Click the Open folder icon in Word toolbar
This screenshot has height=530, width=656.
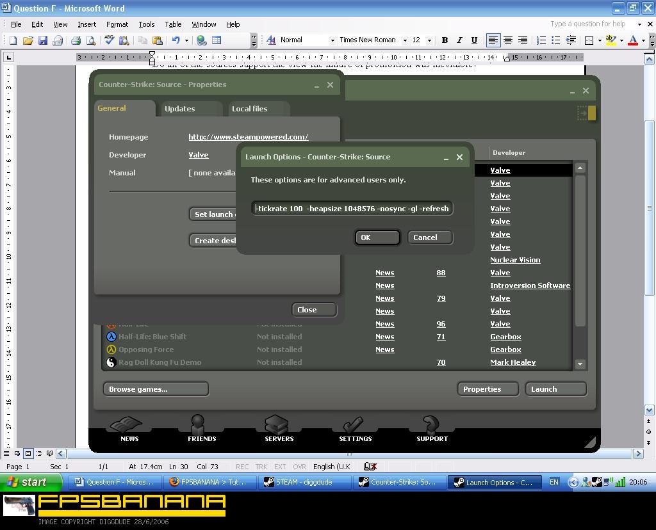click(x=28, y=40)
